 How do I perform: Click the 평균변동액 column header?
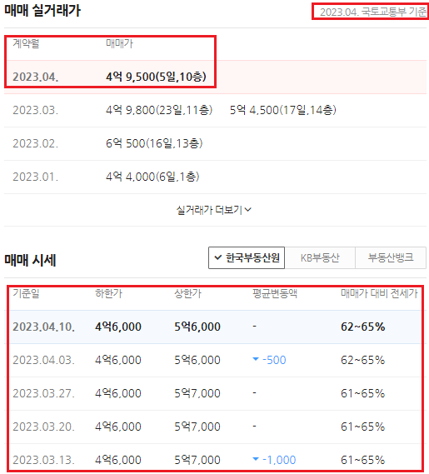coord(275,293)
